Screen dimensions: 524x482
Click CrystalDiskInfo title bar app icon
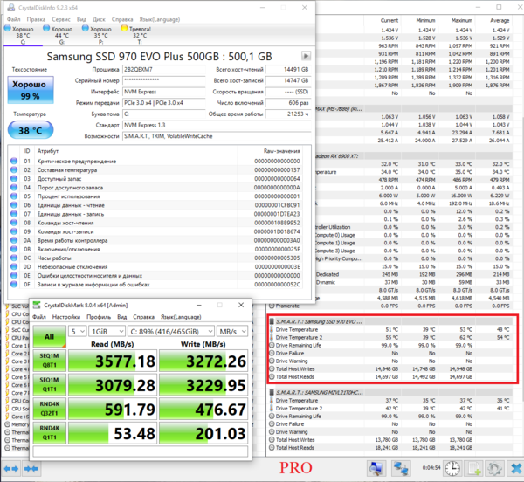(11, 7)
